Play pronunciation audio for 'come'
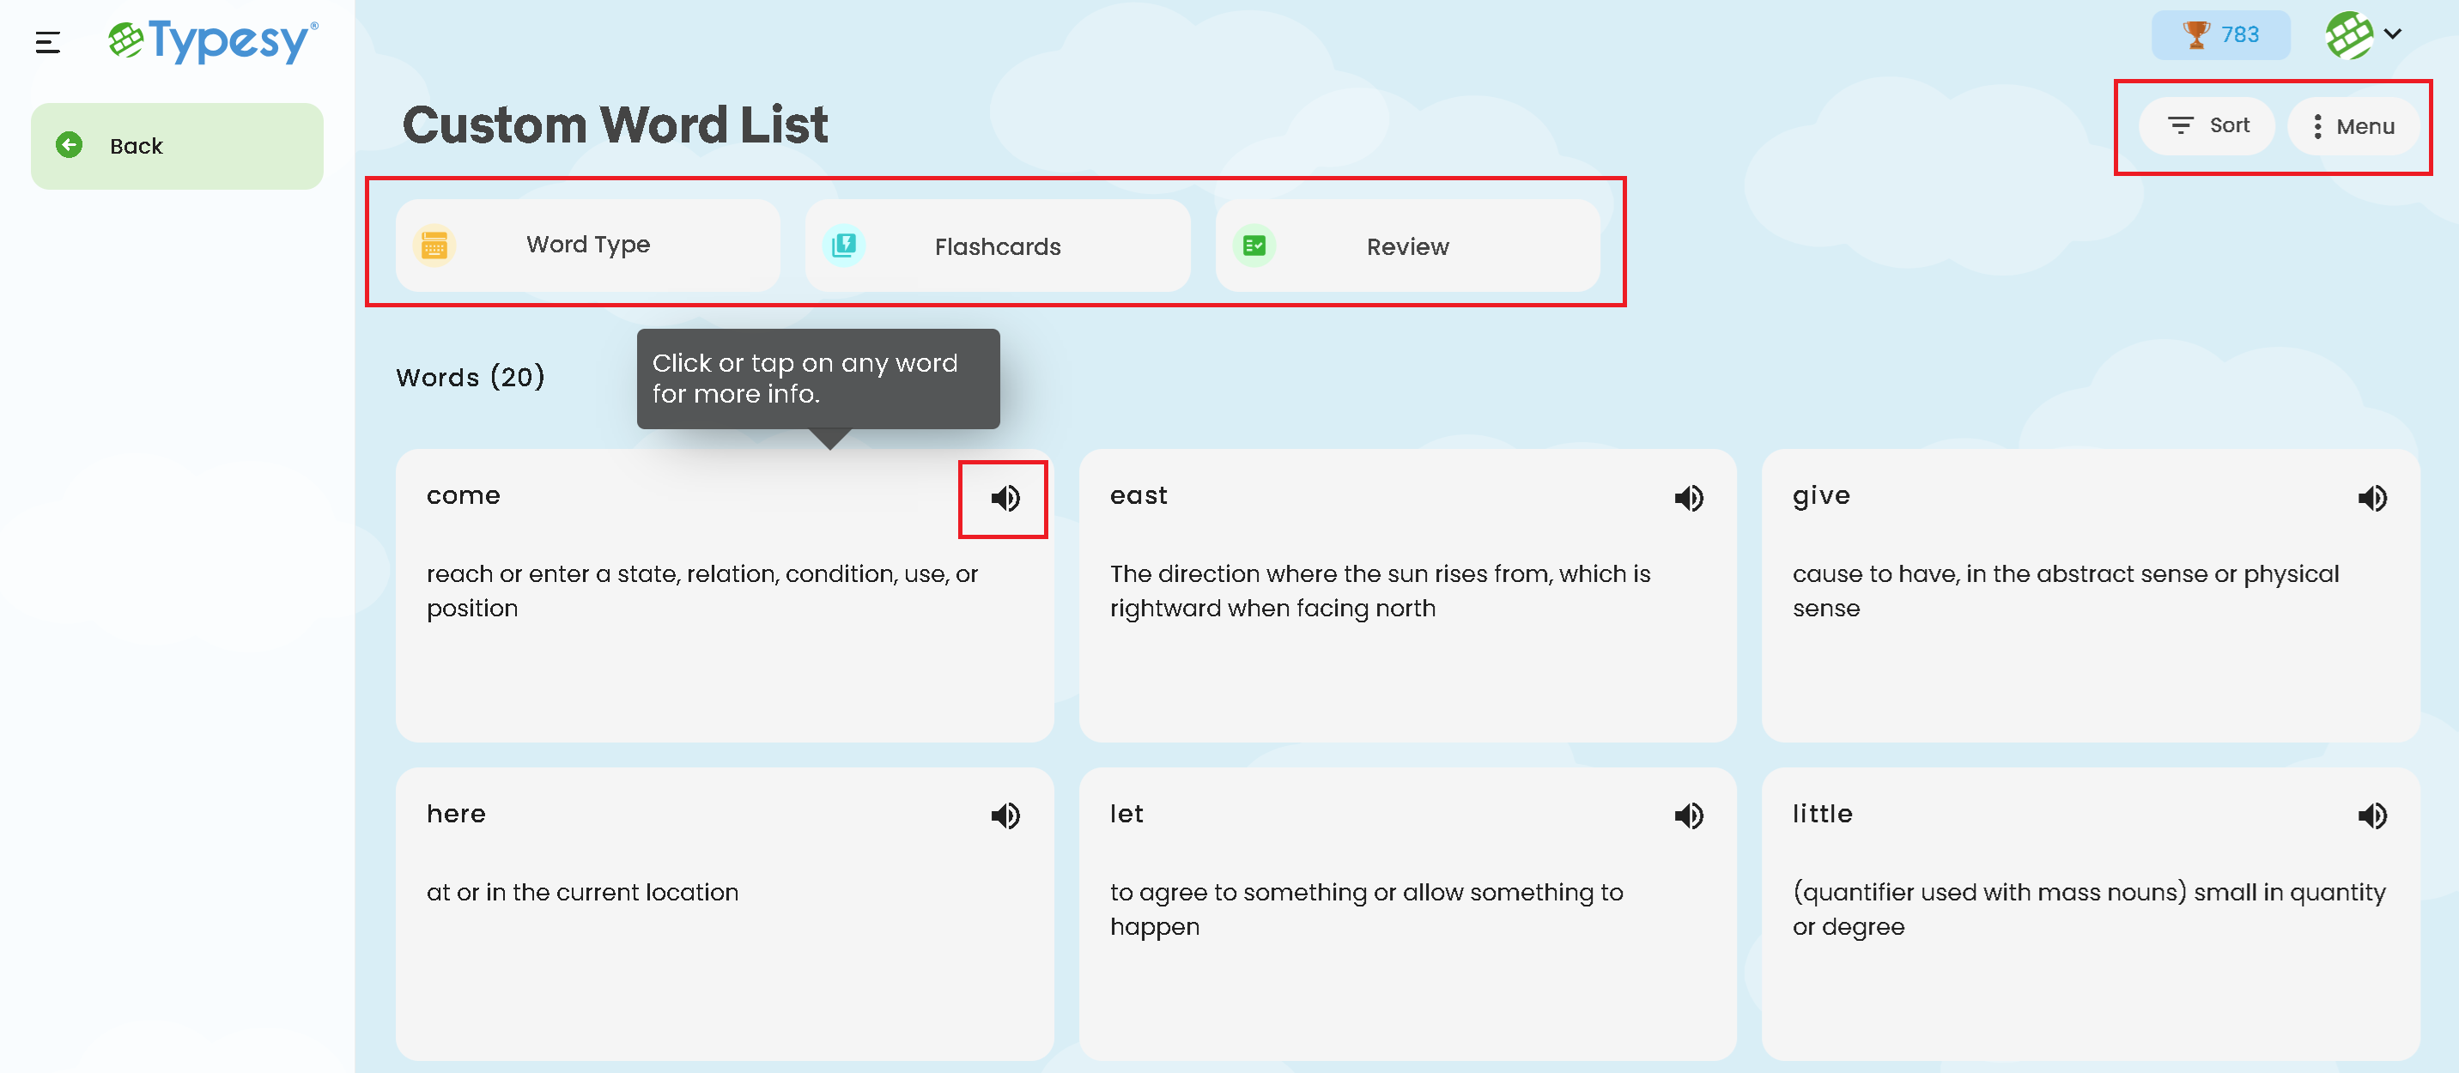Screen dimensions: 2459x1073 pos(1005,497)
